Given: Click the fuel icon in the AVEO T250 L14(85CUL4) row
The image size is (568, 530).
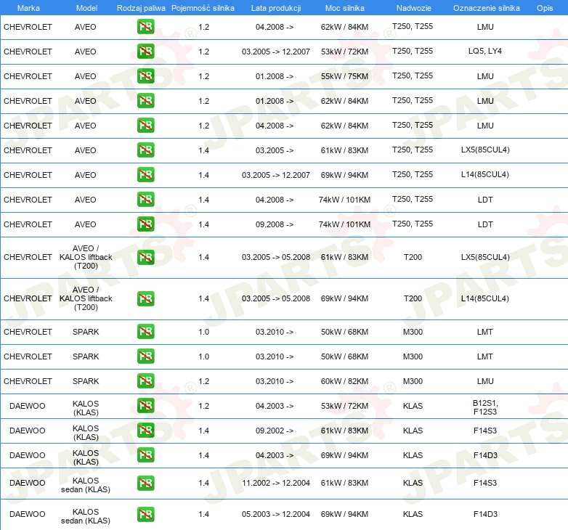Looking at the screenshot, I should (145, 175).
